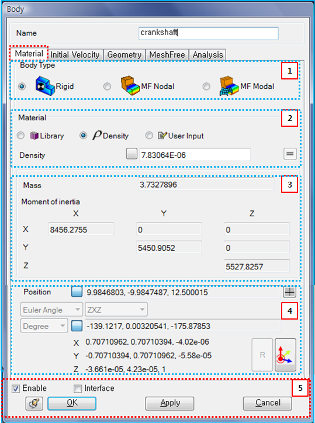Viewport: 315px width, 423px height.
Task: Select the Rigid body type radio
Action: pyautogui.click(x=22, y=86)
